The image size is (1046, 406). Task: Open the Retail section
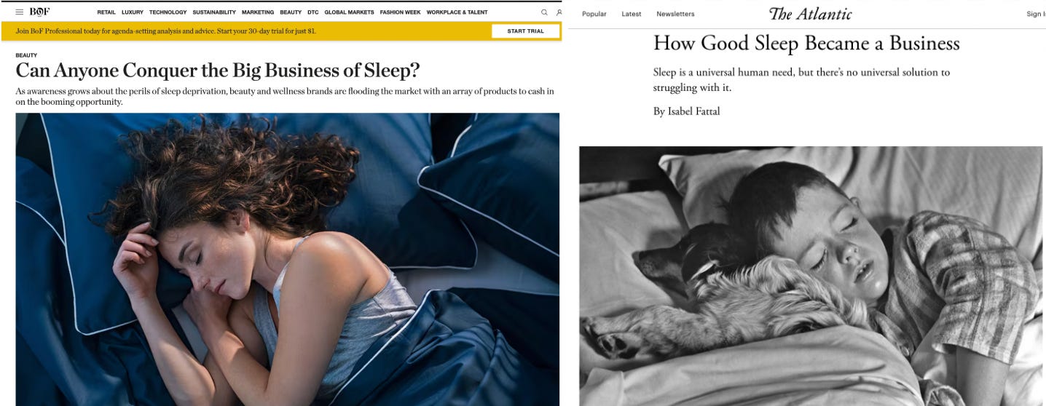106,12
